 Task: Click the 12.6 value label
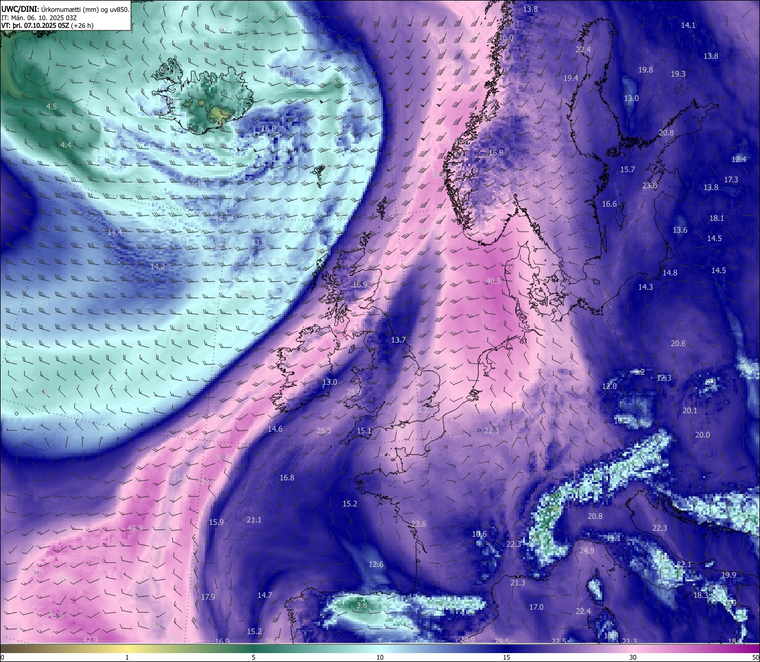(376, 564)
